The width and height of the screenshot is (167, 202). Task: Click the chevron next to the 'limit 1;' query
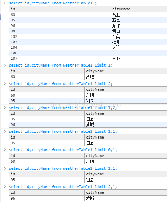point(5,65)
